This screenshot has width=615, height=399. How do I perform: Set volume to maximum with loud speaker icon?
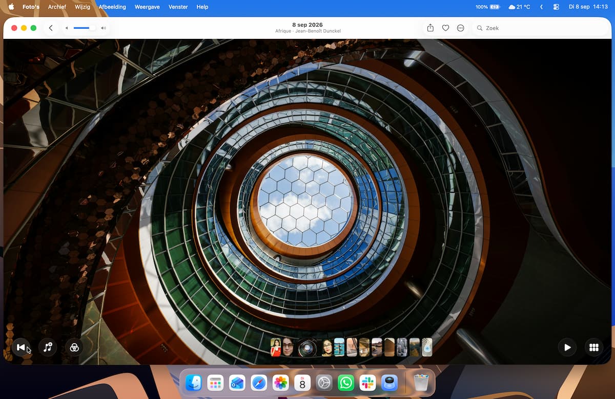[x=104, y=28]
